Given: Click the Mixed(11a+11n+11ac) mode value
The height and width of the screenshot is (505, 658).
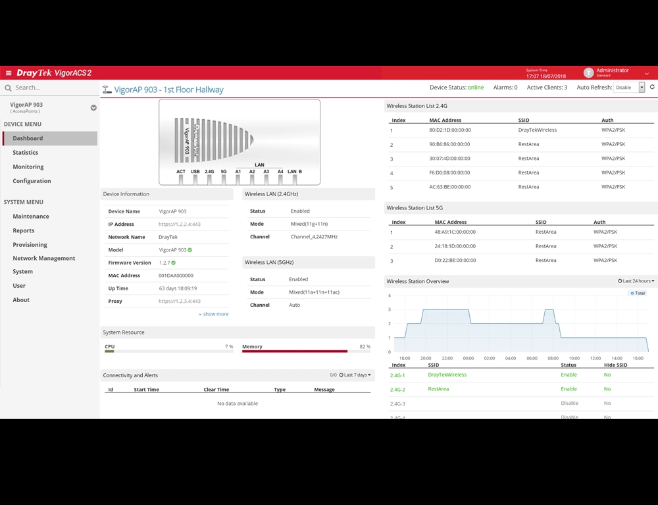Looking at the screenshot, I should [315, 292].
